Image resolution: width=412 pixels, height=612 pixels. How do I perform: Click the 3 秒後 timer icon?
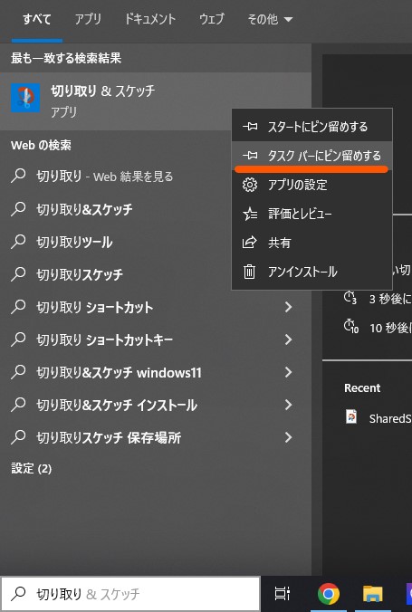point(350,298)
